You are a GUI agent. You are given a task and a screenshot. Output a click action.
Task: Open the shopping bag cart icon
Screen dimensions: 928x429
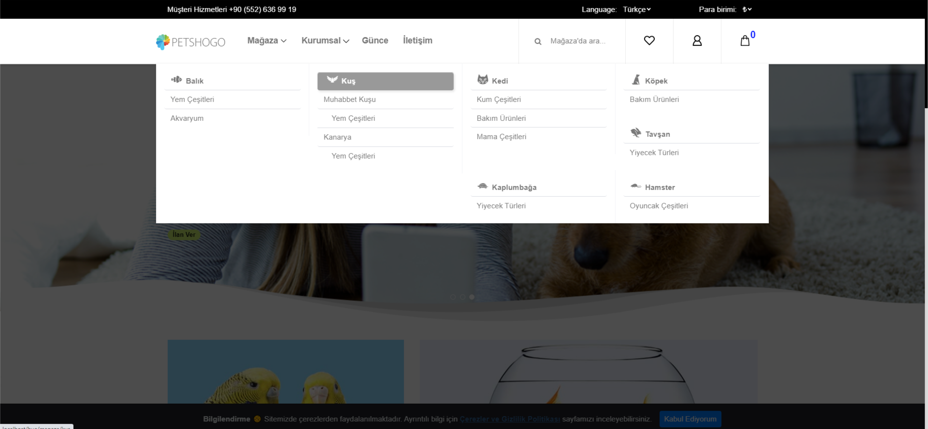point(745,41)
